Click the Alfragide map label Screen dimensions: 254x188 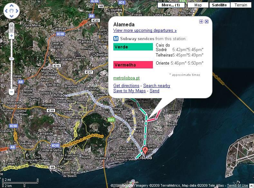60,128
